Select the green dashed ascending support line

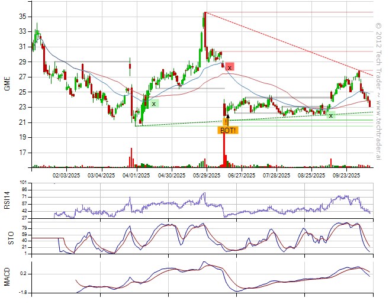[x=237, y=120]
